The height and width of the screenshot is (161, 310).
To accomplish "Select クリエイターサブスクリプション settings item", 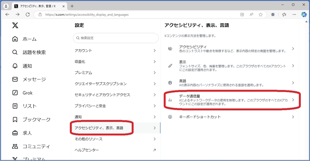I will [x=116, y=84].
